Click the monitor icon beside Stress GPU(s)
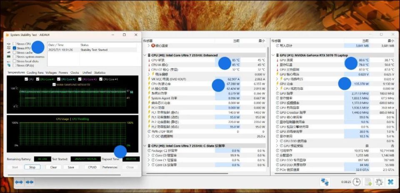400x193 pixels. (x=9, y=65)
